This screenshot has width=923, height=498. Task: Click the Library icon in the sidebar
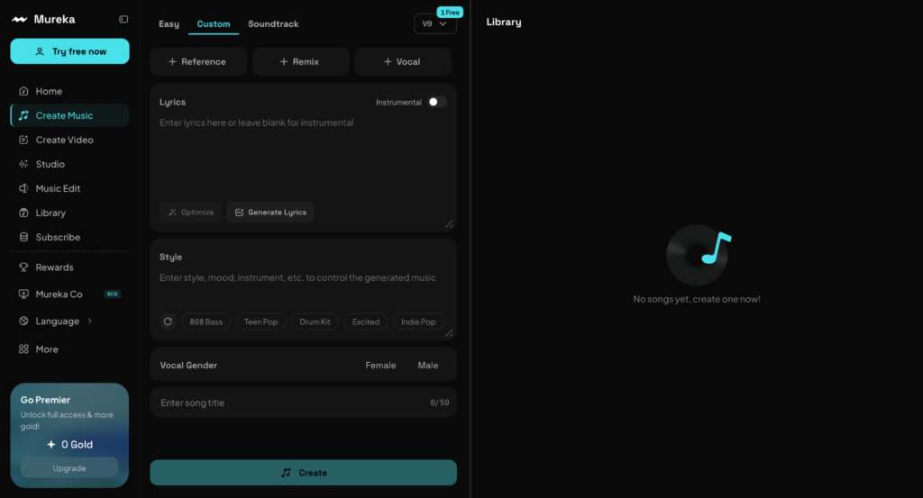pyautogui.click(x=23, y=213)
